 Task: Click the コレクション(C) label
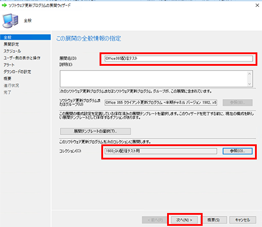click(x=70, y=151)
